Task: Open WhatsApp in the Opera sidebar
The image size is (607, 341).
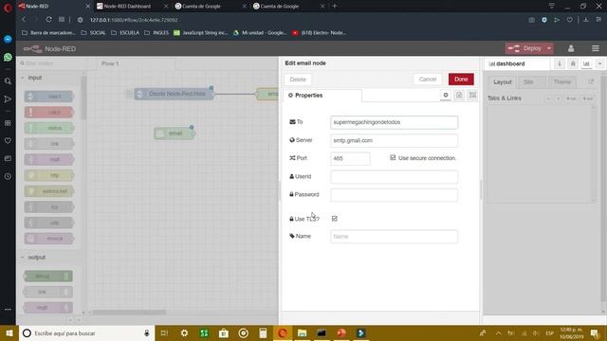Action: click(x=8, y=57)
